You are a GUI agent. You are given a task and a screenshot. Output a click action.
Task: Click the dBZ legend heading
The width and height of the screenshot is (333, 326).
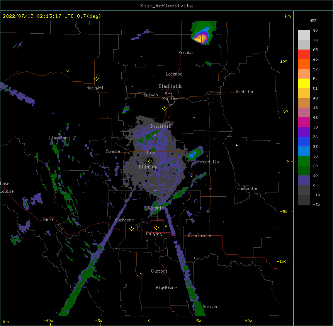pyautogui.click(x=313, y=21)
